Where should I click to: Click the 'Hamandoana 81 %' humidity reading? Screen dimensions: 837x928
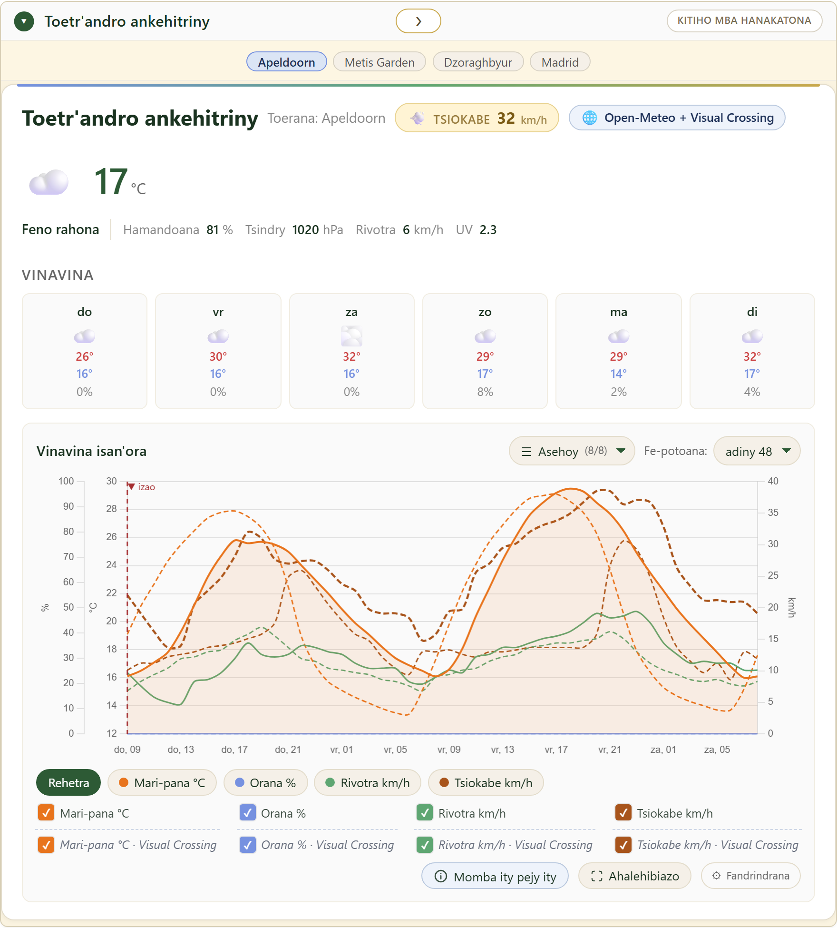(178, 230)
